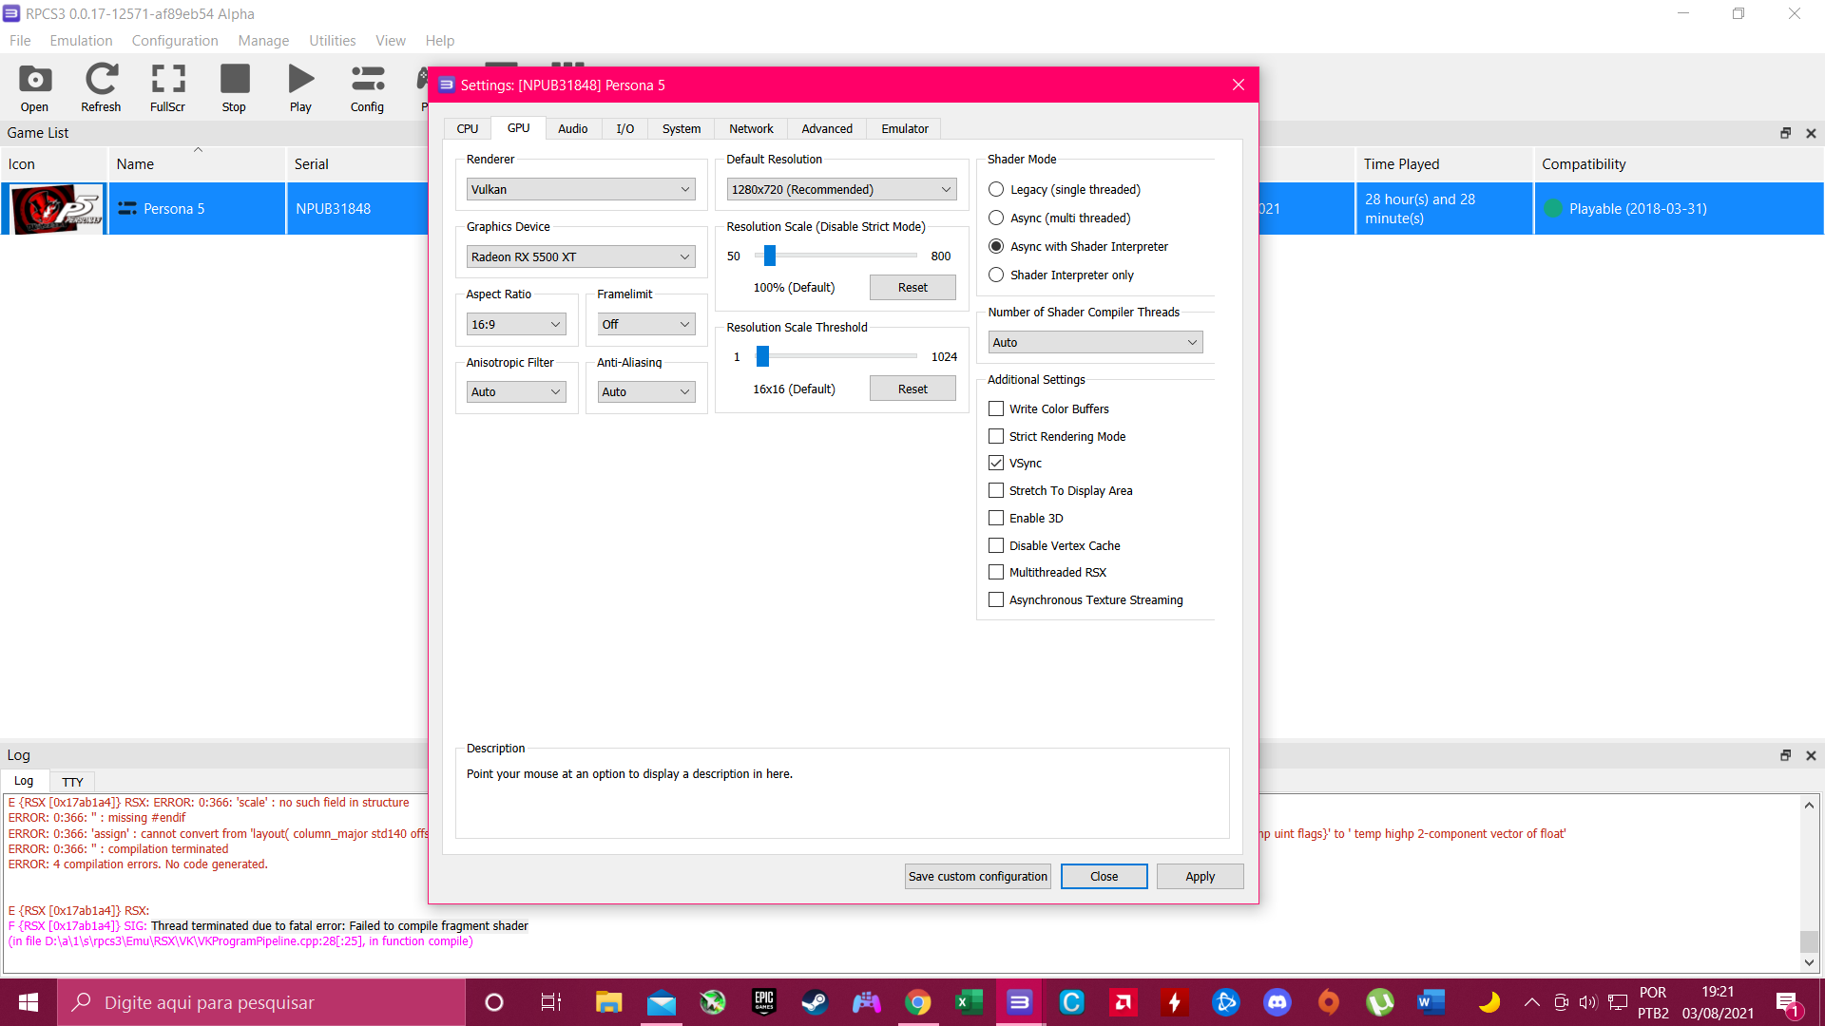Open the Config toolbar icon
1825x1026 pixels.
[367, 87]
